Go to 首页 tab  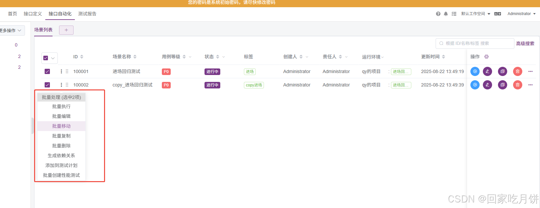click(12, 14)
